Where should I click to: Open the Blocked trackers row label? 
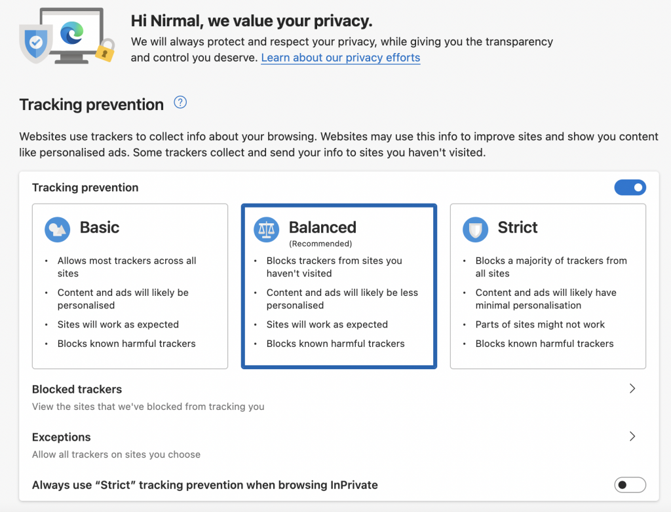coord(77,390)
